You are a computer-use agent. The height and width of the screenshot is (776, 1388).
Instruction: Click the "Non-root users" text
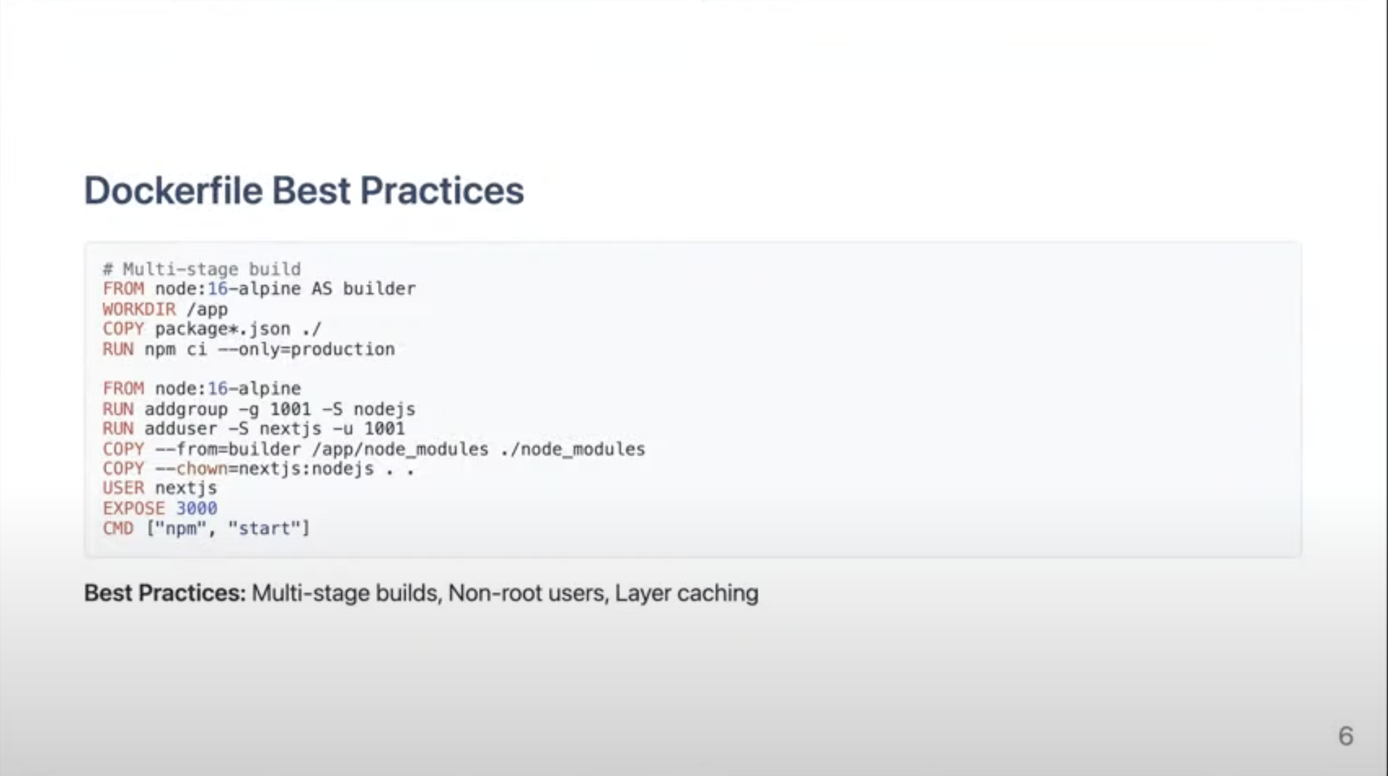pos(526,593)
